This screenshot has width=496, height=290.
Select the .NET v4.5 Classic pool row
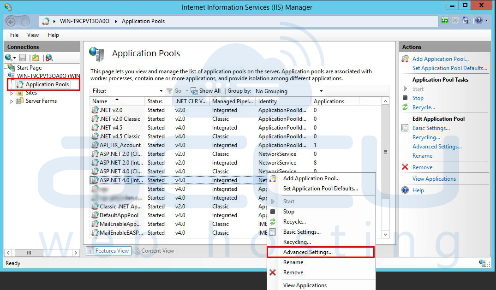[235, 136]
